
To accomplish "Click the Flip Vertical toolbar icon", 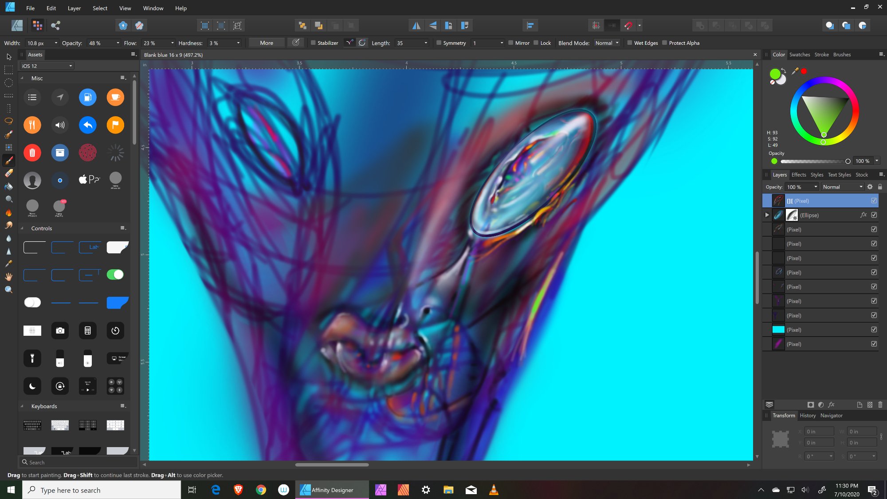I will [x=432, y=25].
